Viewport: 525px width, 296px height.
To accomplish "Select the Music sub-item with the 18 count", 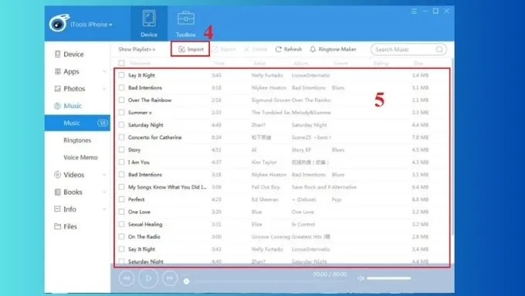I will click(77, 123).
